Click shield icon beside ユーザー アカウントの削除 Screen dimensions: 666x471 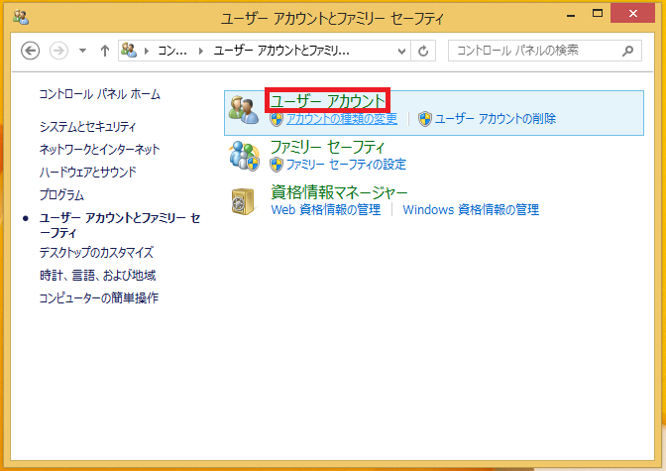[425, 119]
